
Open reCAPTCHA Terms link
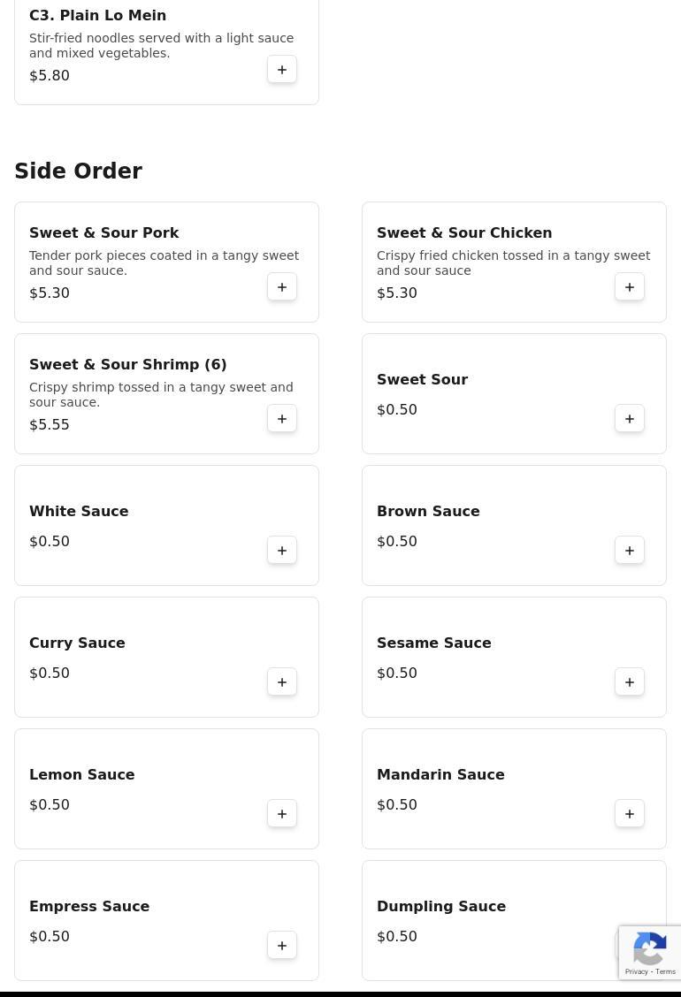point(665,971)
